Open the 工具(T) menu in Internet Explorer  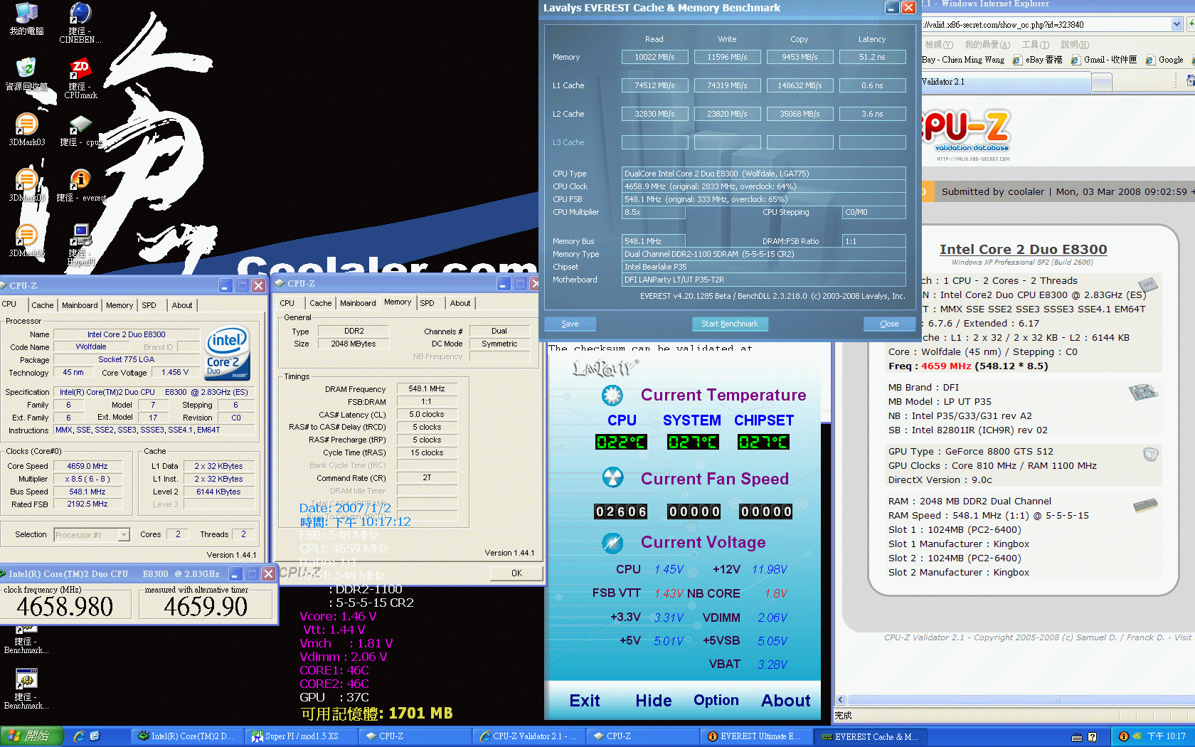tap(1035, 45)
